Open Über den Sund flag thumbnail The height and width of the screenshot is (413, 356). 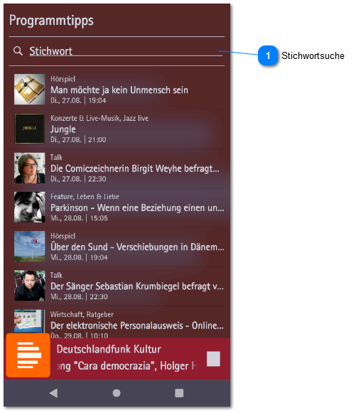pyautogui.click(x=30, y=246)
